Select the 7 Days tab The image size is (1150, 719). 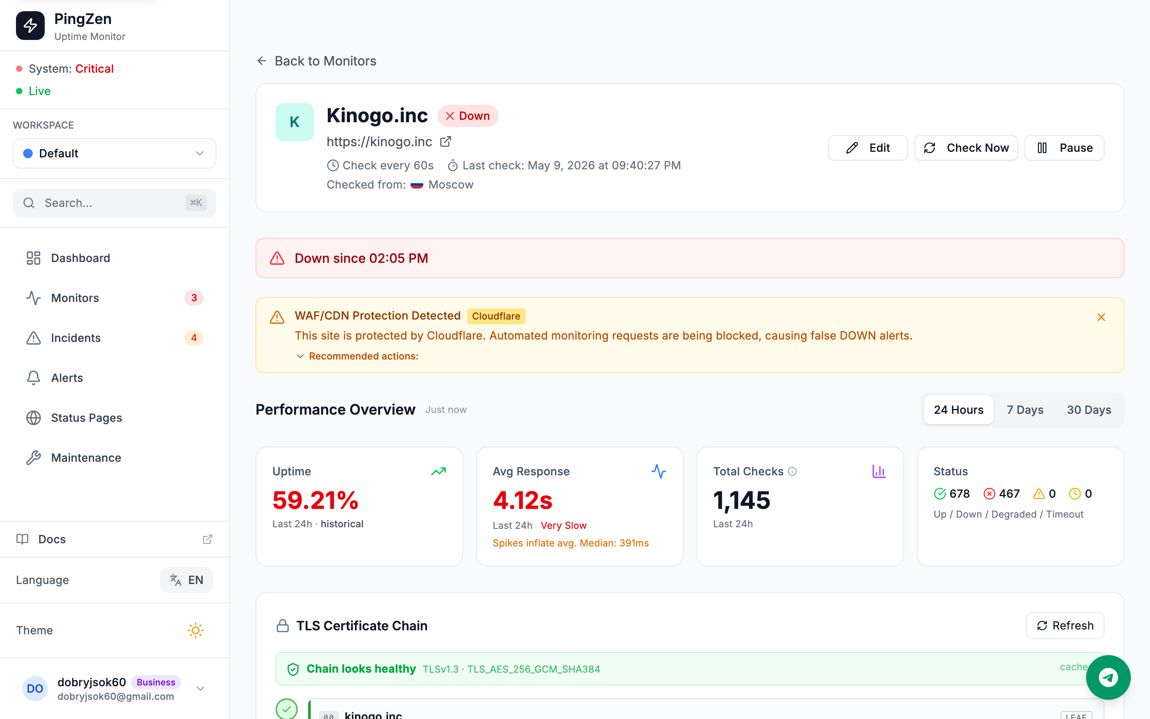[x=1025, y=410]
